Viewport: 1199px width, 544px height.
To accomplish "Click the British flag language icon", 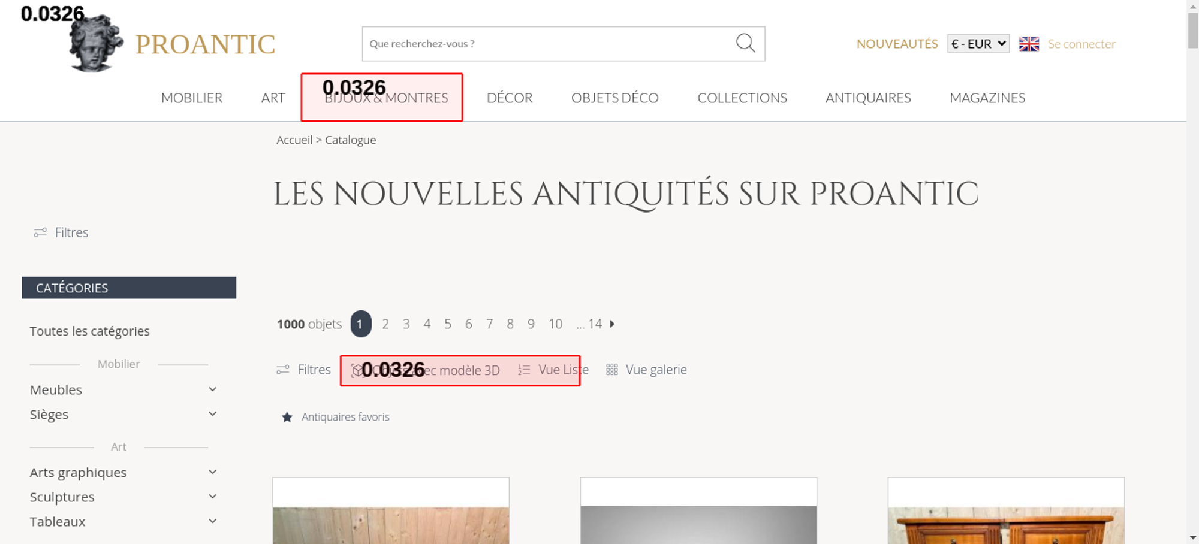I will coord(1029,44).
